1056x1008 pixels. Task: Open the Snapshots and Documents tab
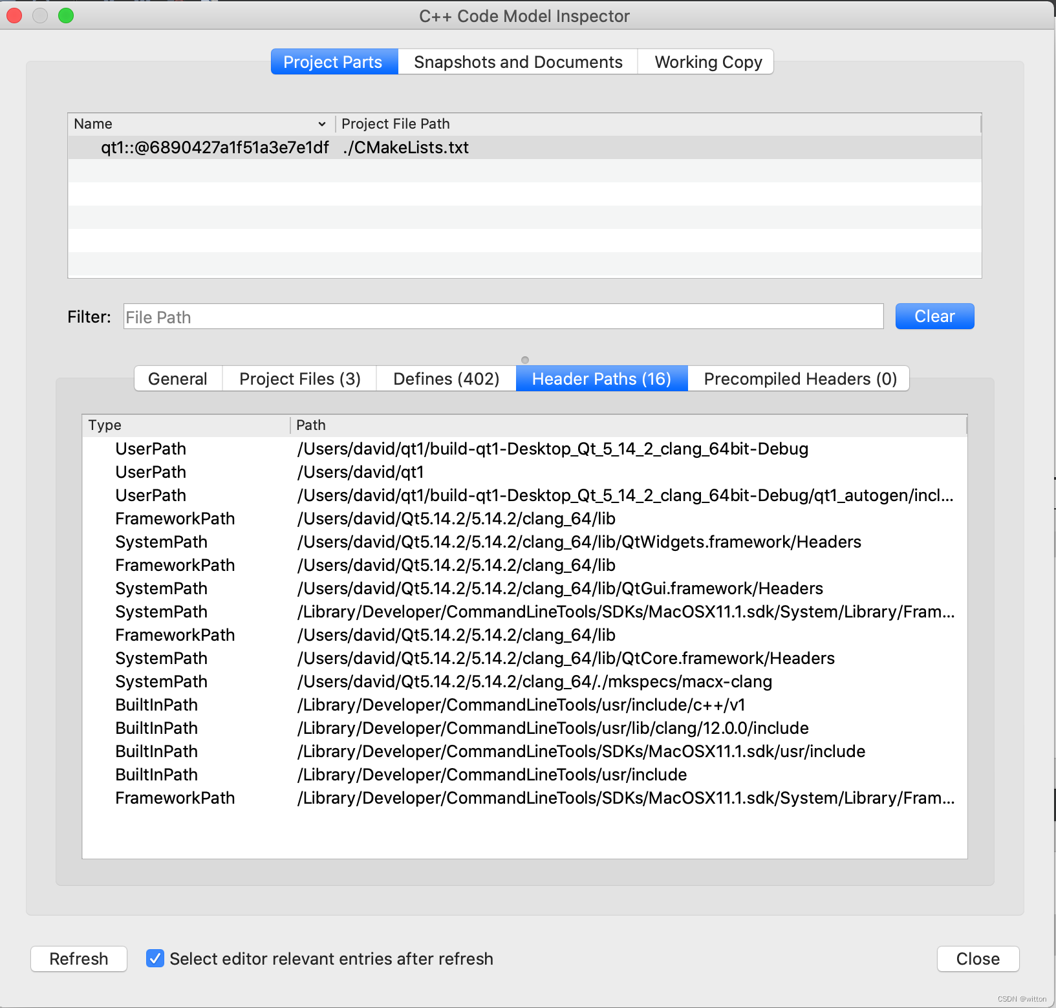[x=518, y=62]
